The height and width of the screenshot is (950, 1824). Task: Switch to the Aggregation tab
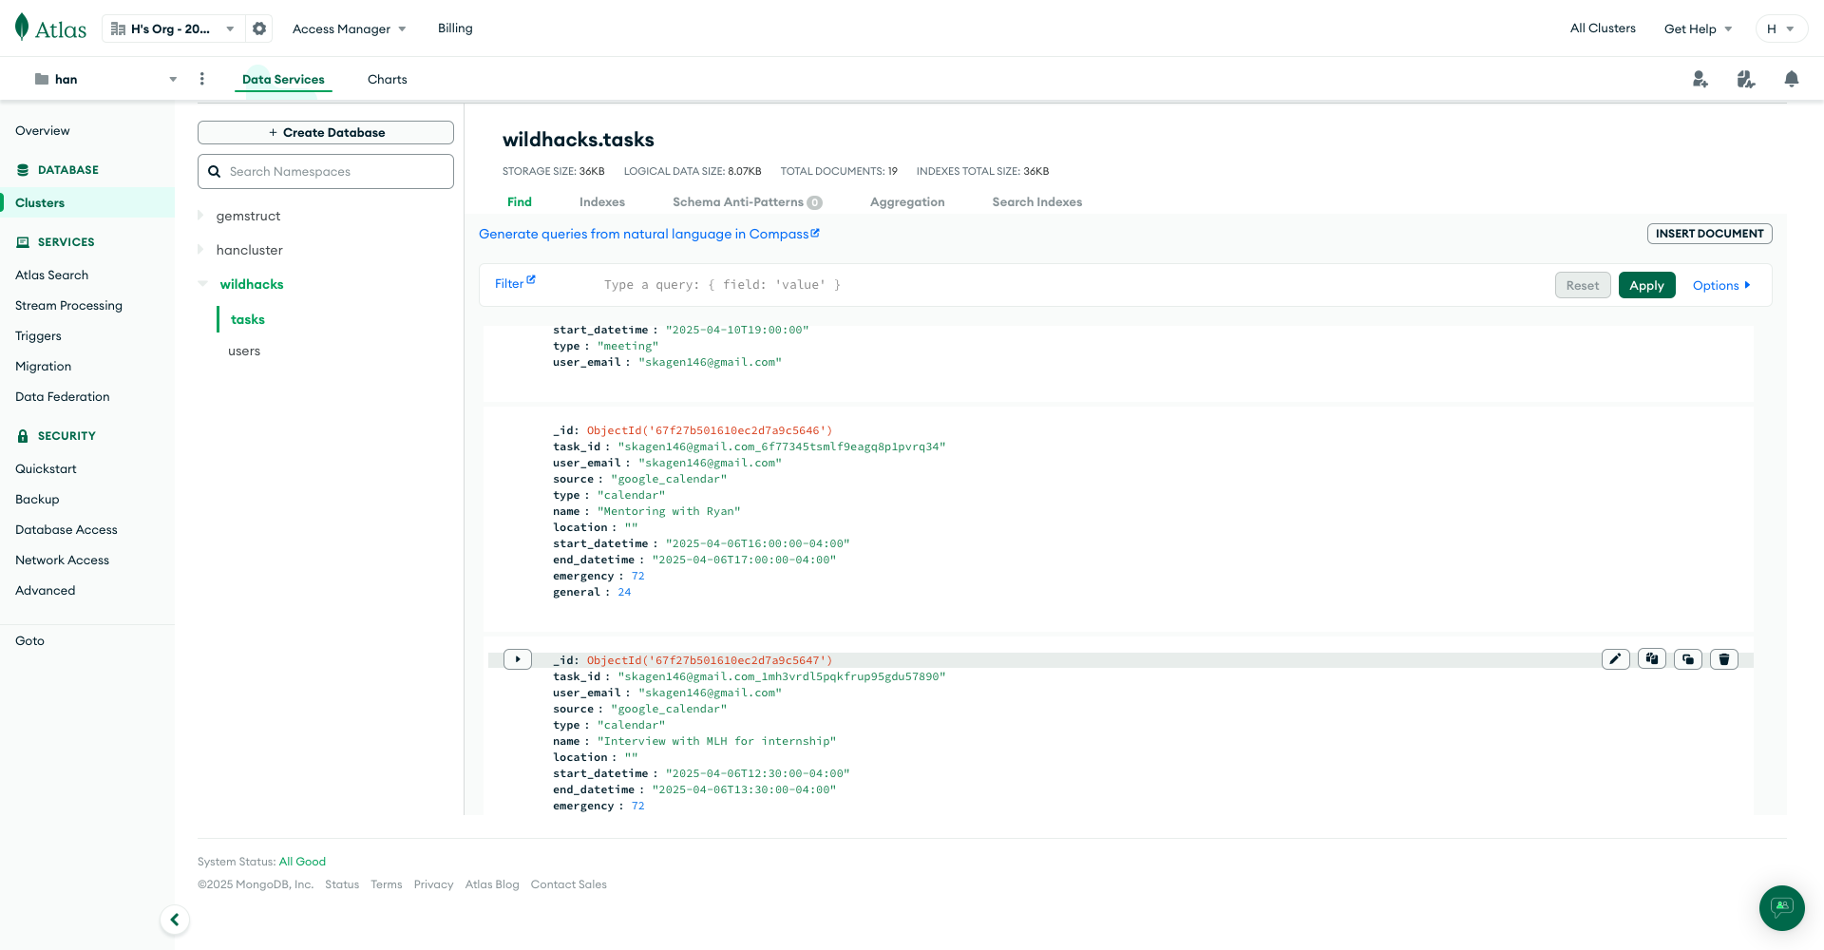[x=906, y=202]
